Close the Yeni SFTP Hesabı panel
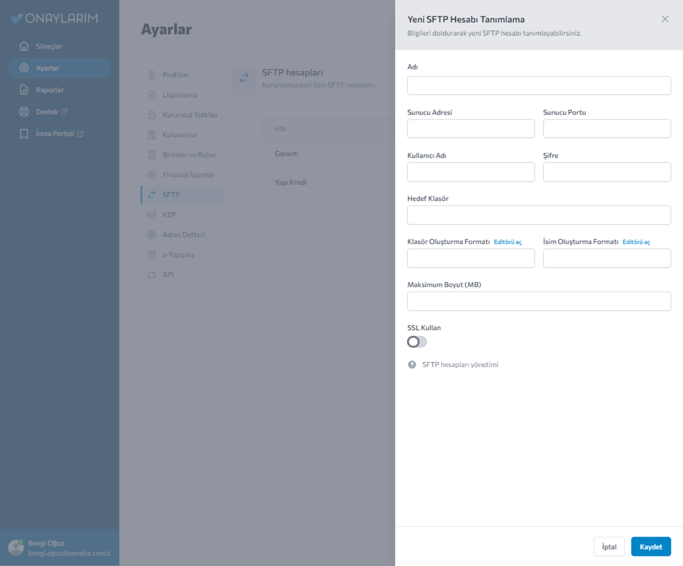Viewport: 683px width, 566px height. pyautogui.click(x=665, y=19)
